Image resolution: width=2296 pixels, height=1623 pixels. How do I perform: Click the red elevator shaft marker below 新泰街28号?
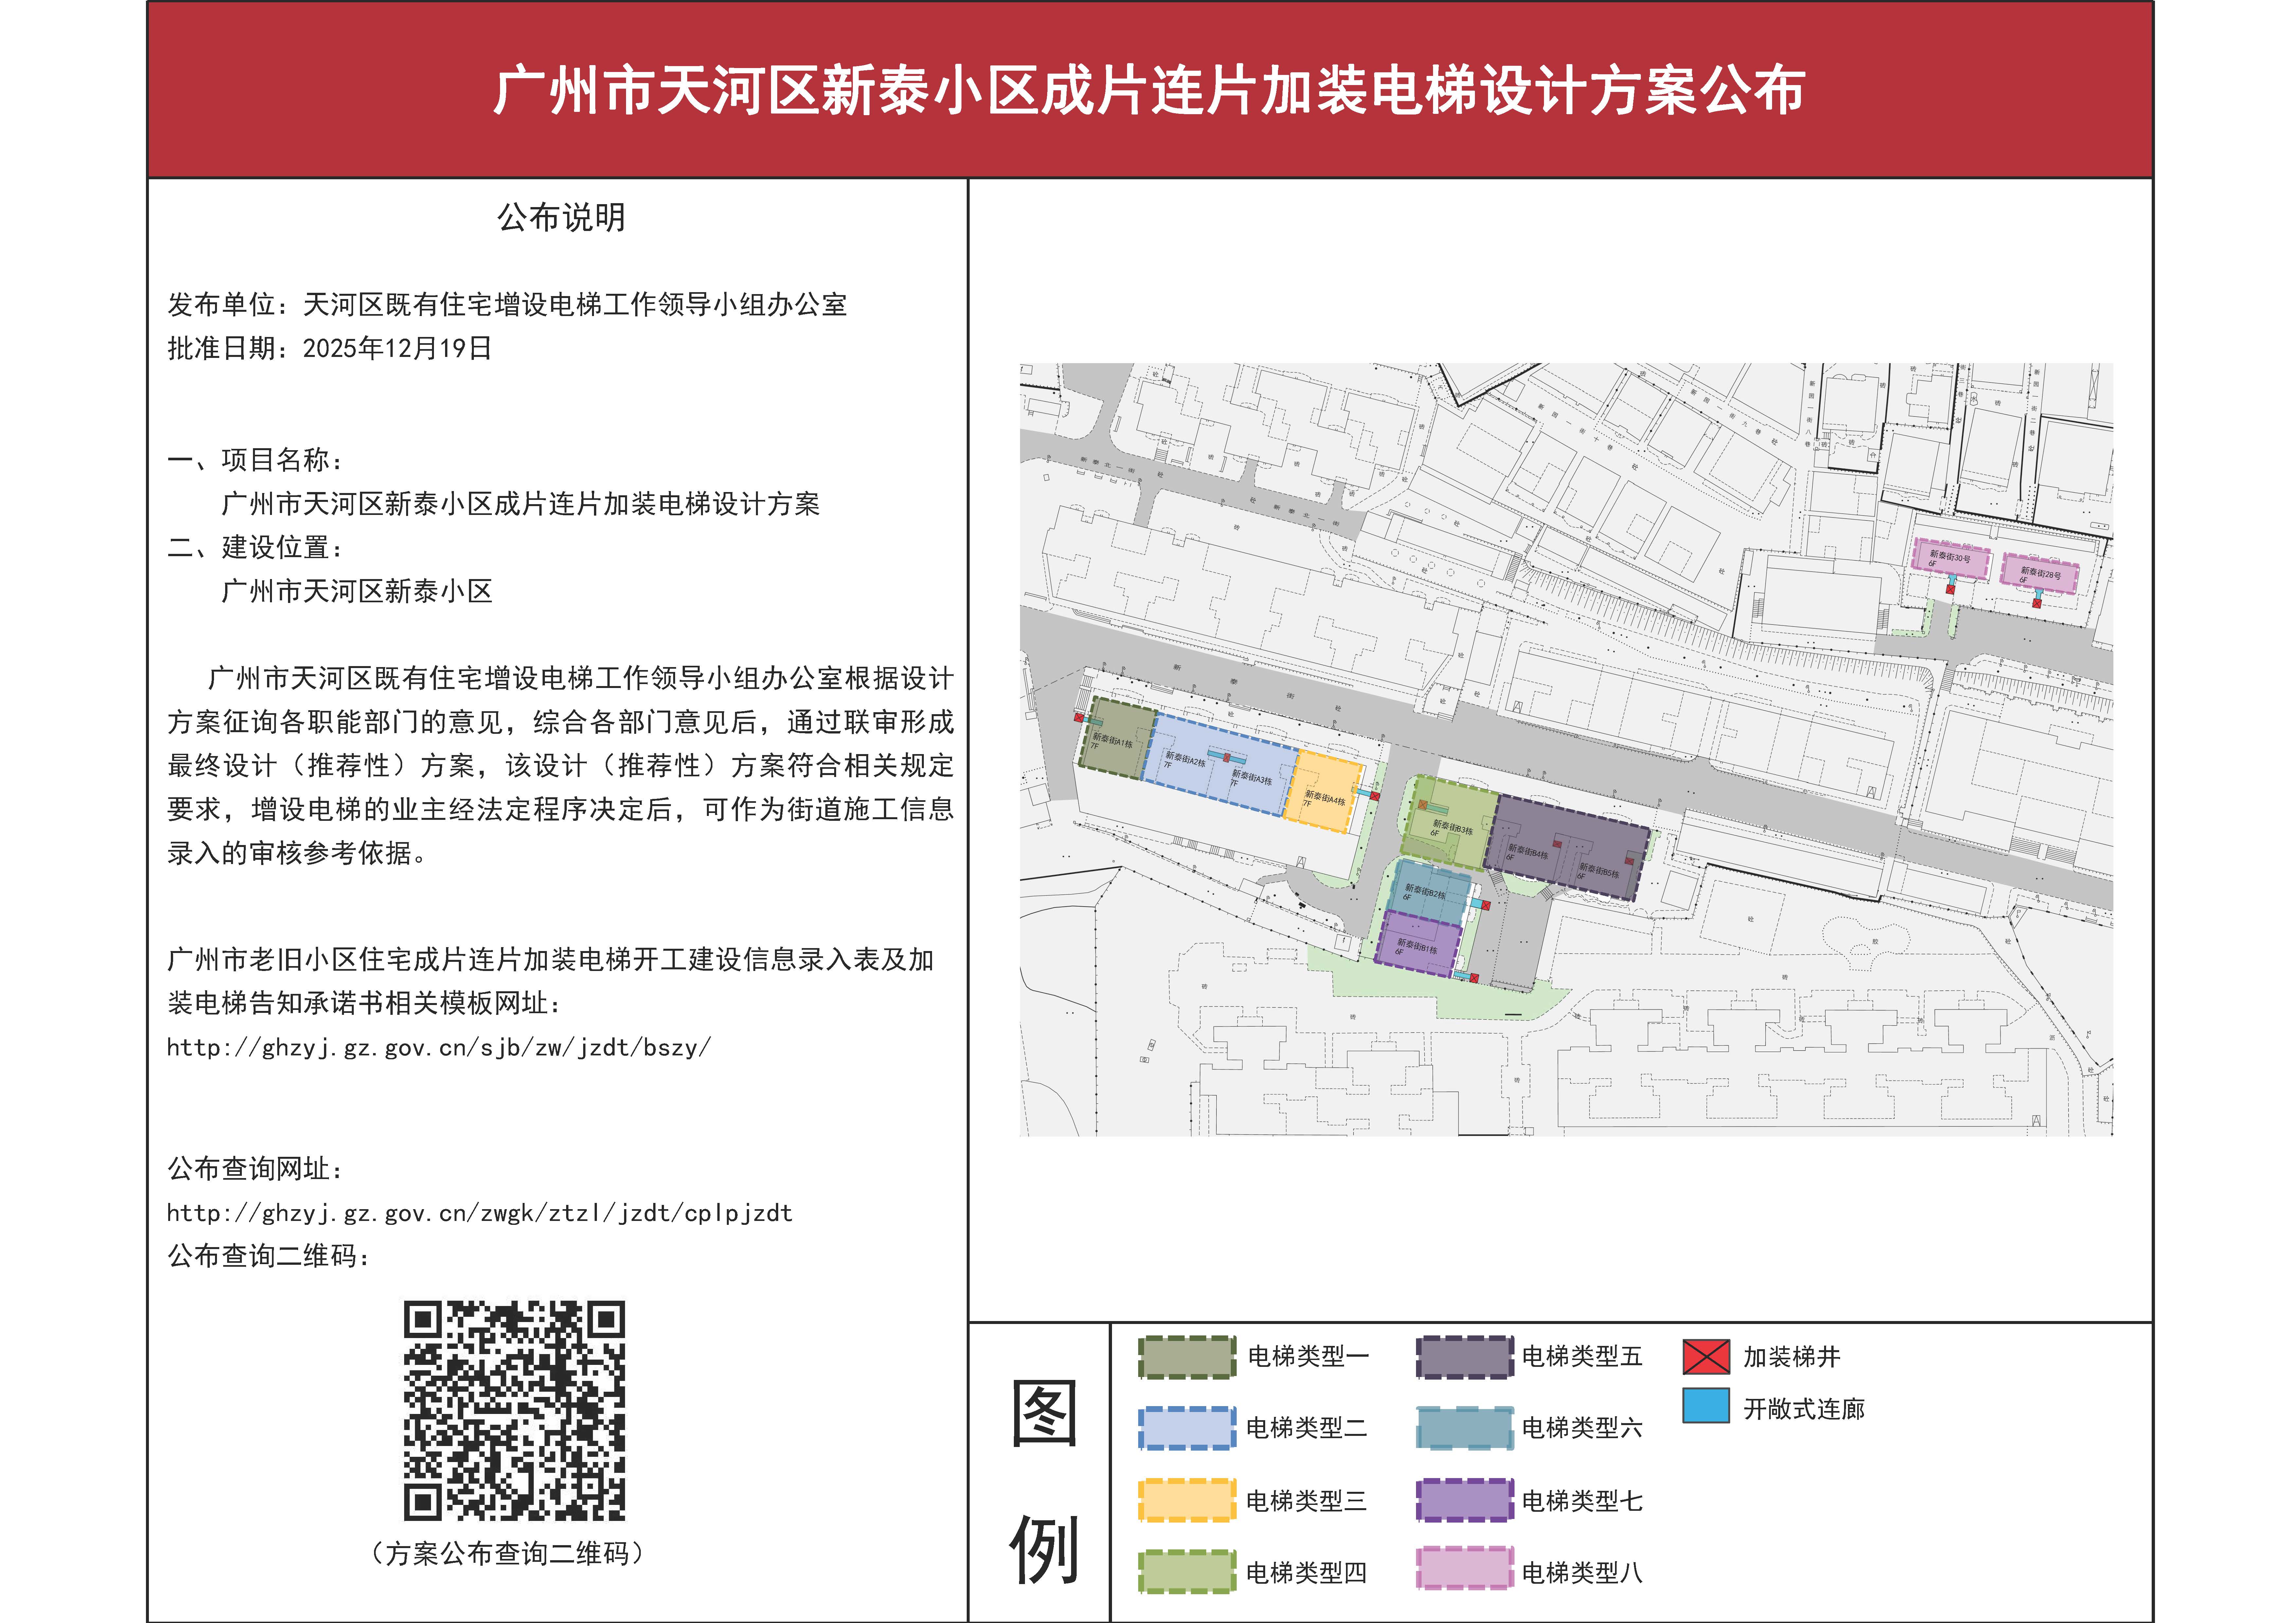pos(2037,603)
